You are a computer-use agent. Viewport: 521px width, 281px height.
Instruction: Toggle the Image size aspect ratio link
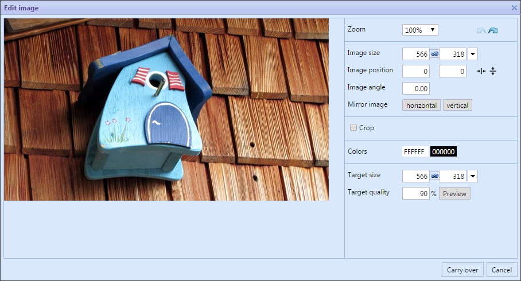(x=434, y=54)
